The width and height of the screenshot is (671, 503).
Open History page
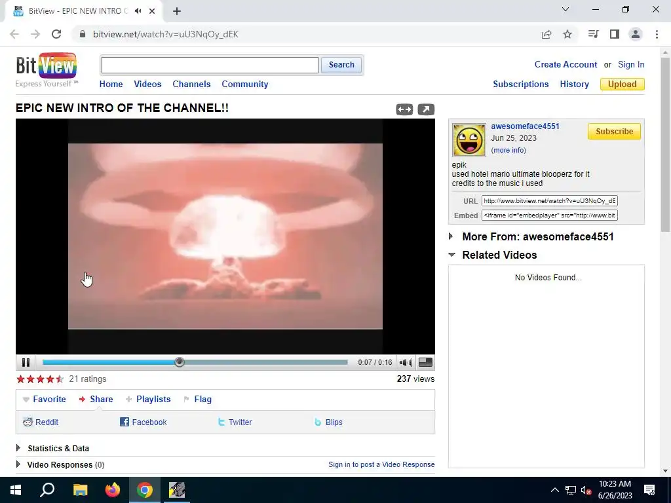coord(574,84)
